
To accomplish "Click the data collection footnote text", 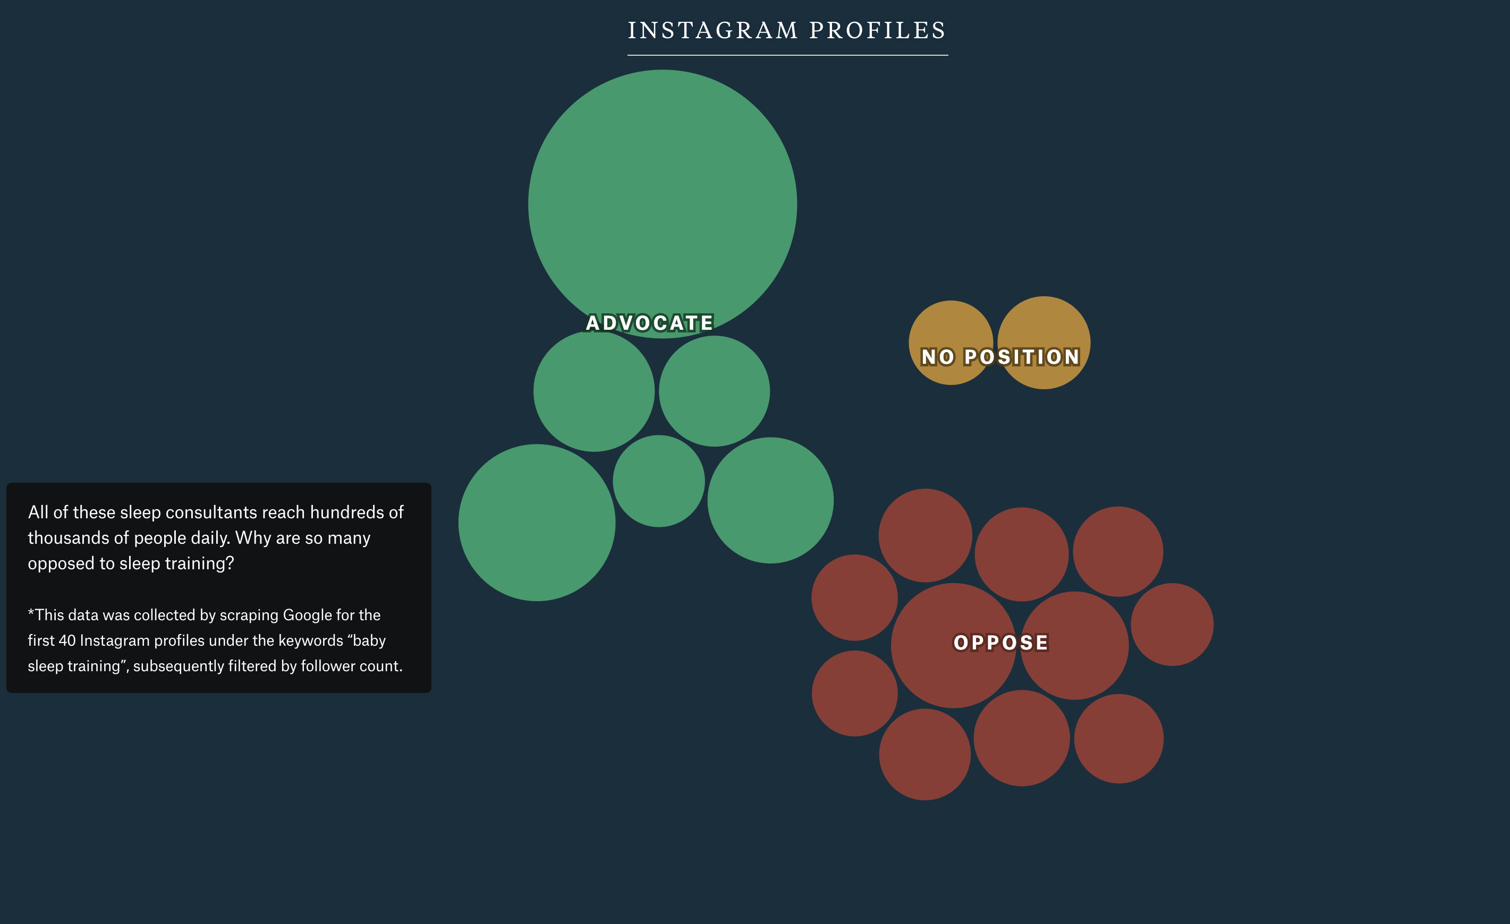I will 216,640.
